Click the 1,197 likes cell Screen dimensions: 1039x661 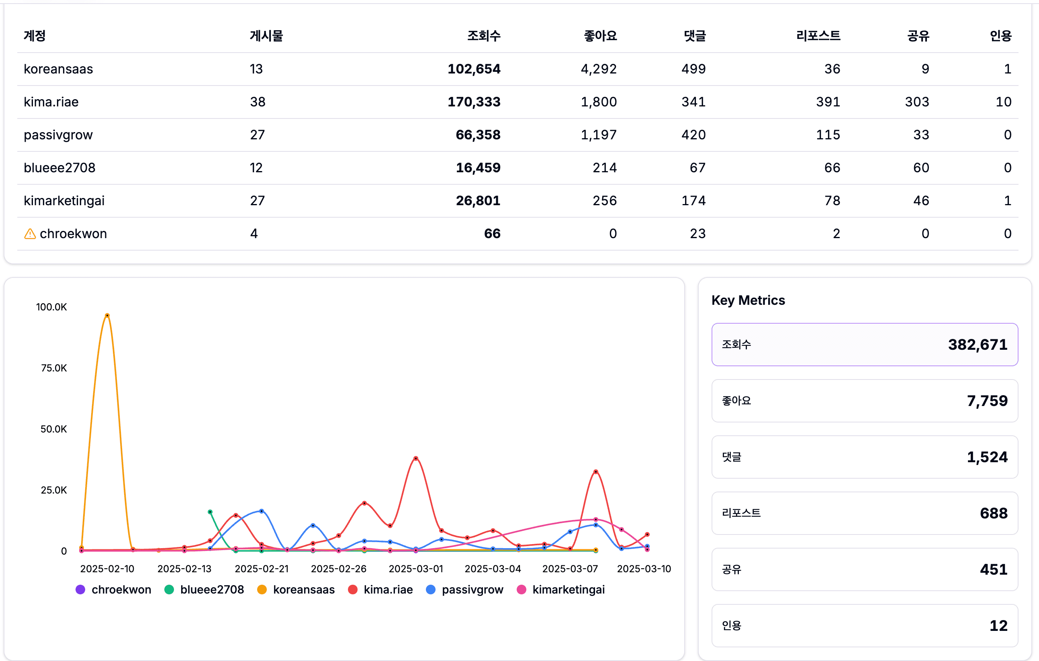(599, 135)
